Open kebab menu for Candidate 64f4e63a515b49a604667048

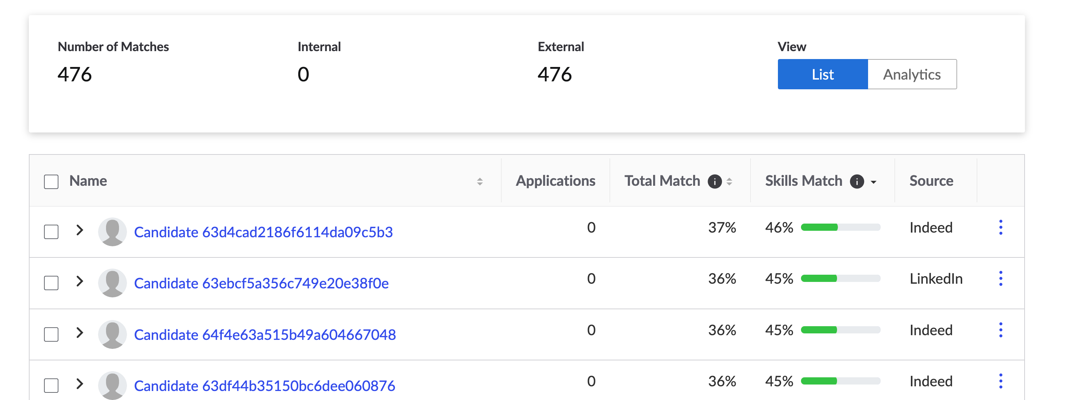pos(1001,330)
